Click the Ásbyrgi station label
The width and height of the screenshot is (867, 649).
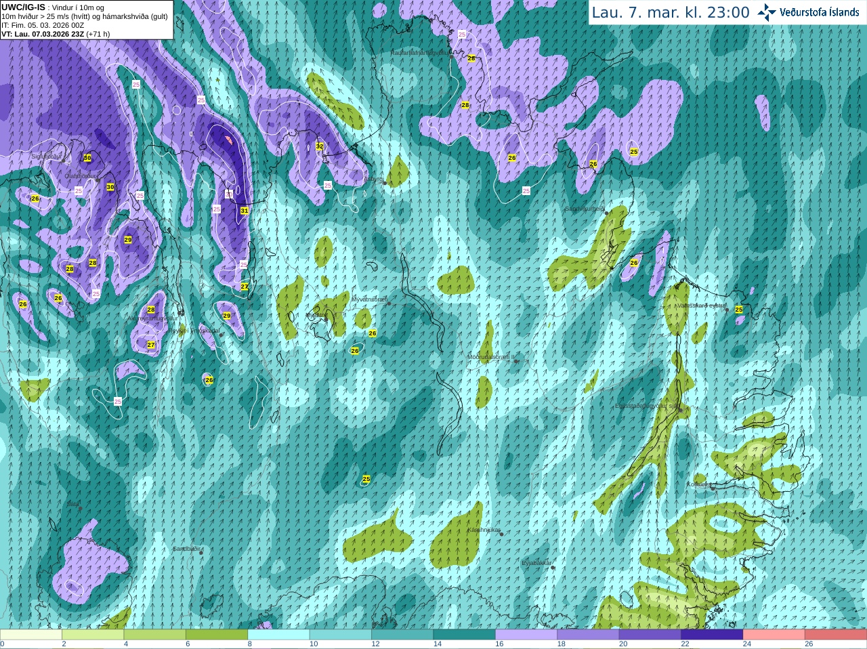pyautogui.click(x=373, y=180)
